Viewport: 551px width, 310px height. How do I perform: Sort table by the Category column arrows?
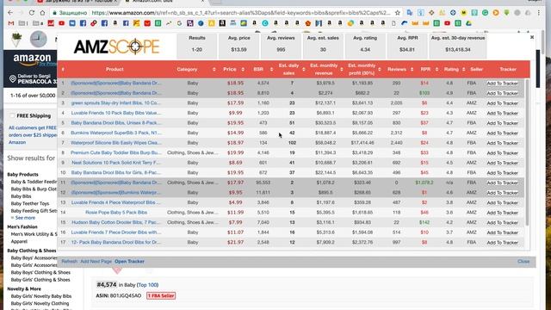point(214,70)
